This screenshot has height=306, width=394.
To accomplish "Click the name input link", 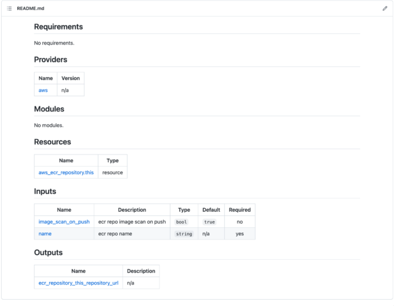I will tap(45, 234).
